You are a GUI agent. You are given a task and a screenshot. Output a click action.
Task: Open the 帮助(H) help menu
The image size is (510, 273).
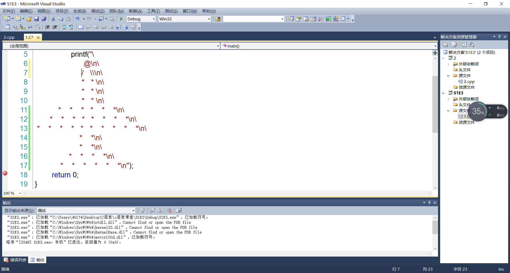(x=209, y=11)
